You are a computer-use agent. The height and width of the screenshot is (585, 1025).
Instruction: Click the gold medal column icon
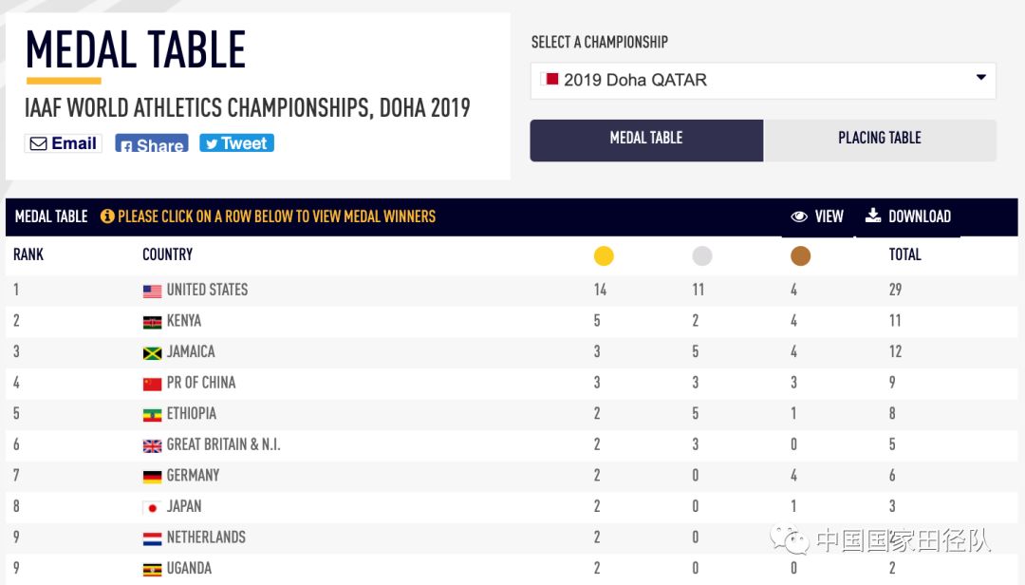(604, 255)
